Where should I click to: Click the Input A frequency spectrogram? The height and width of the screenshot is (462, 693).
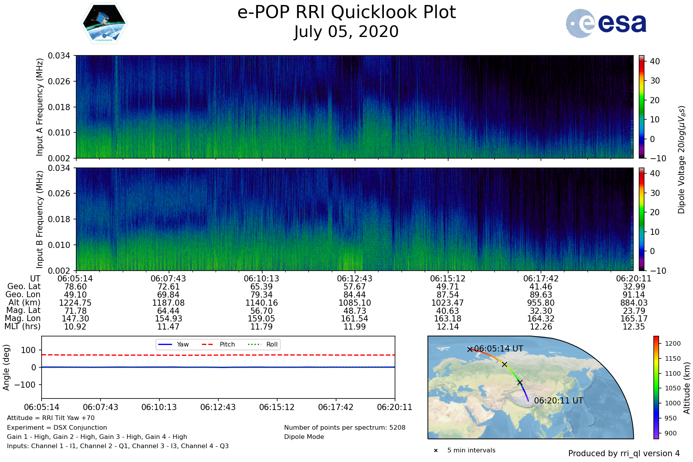pos(354,107)
